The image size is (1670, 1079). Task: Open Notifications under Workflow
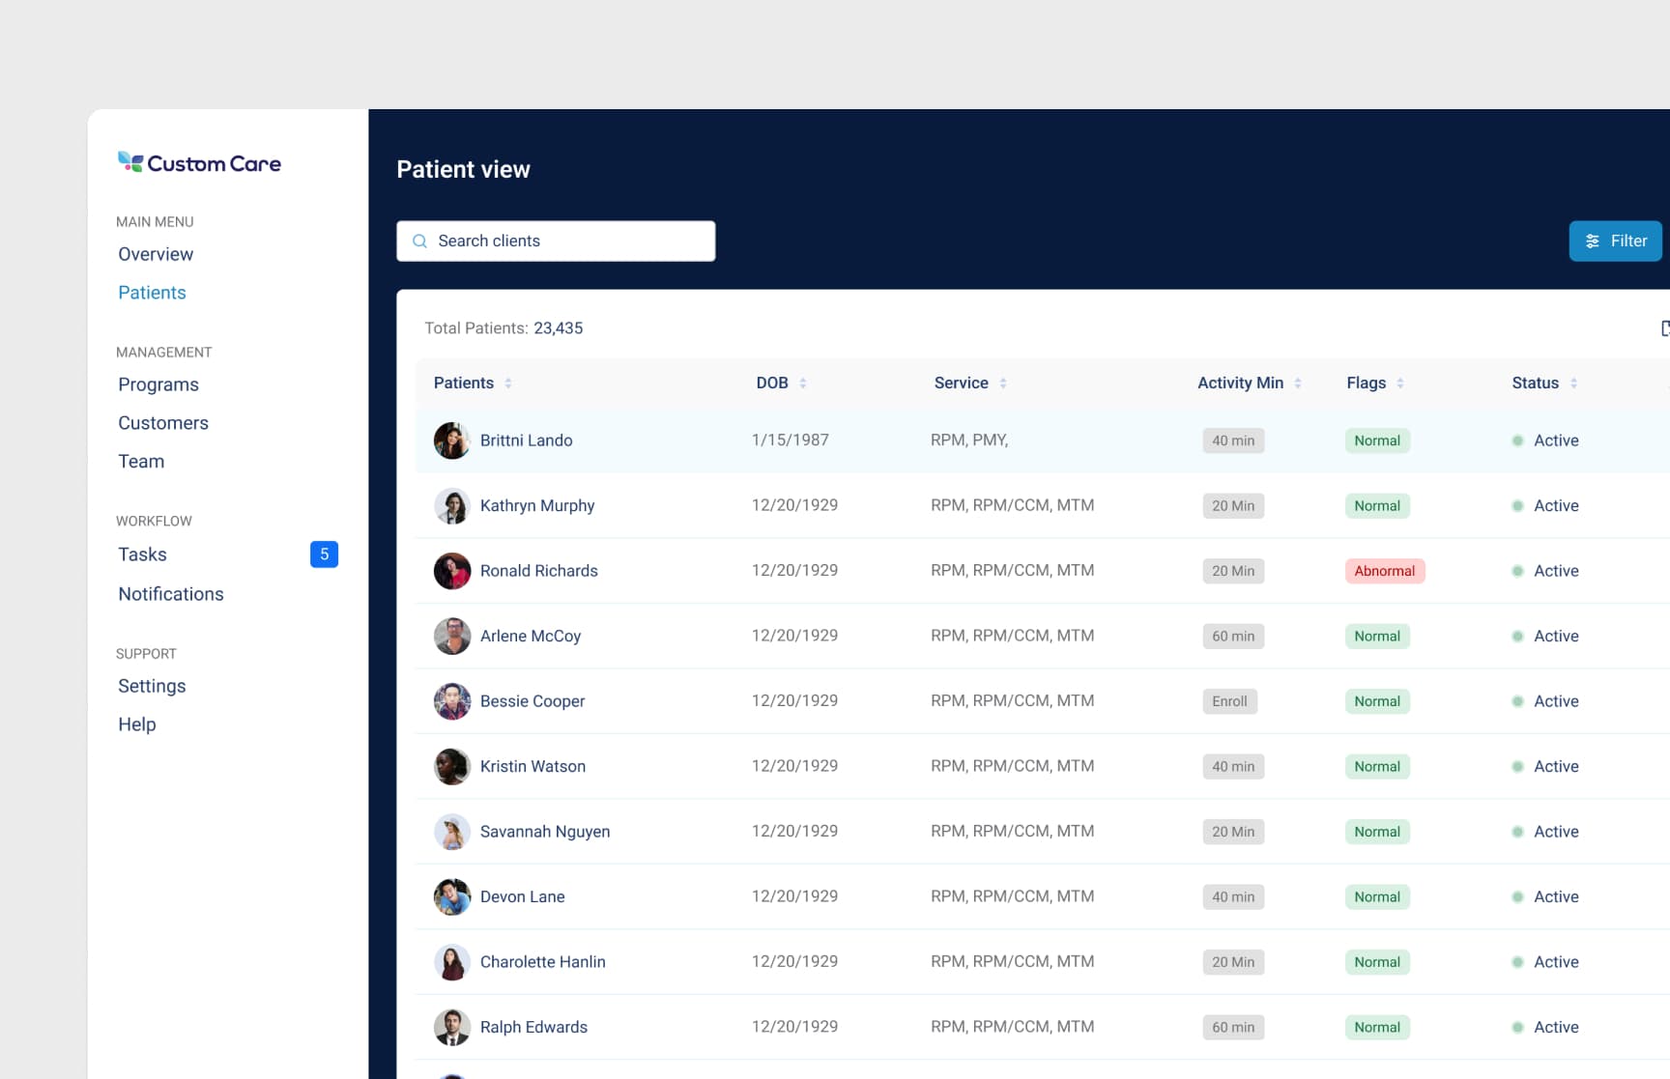pos(171,593)
